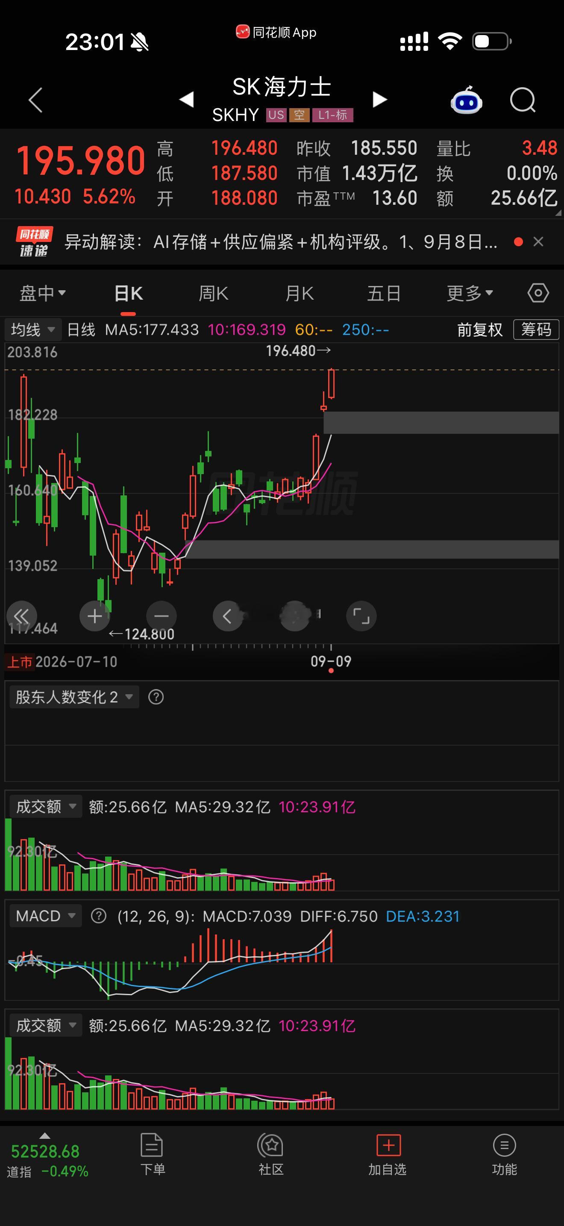Expand quote details corner triangle
564x1226 pixels.
tap(558, 213)
